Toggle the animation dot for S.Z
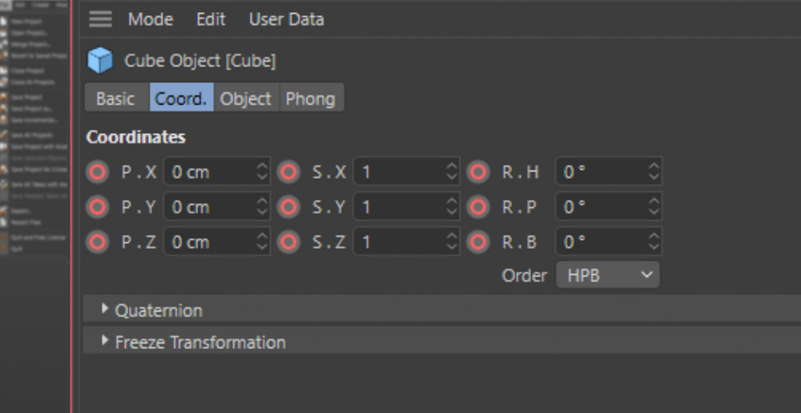 289,242
